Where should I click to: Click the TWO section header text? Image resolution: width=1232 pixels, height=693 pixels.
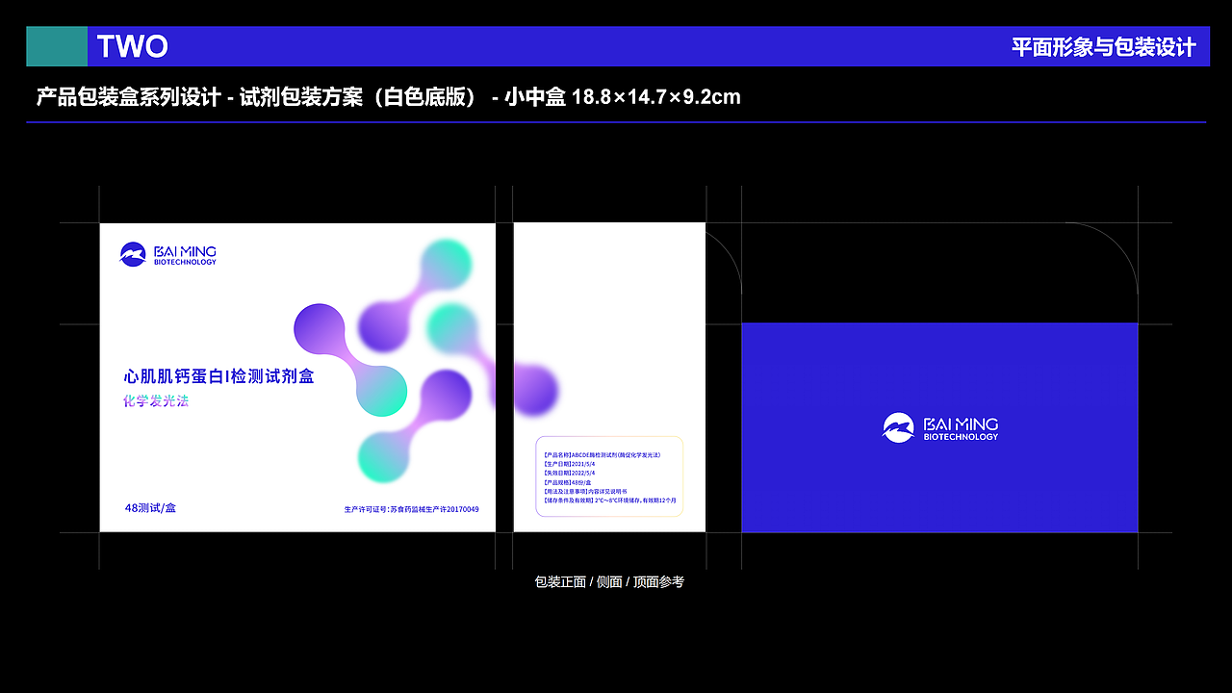(x=131, y=45)
